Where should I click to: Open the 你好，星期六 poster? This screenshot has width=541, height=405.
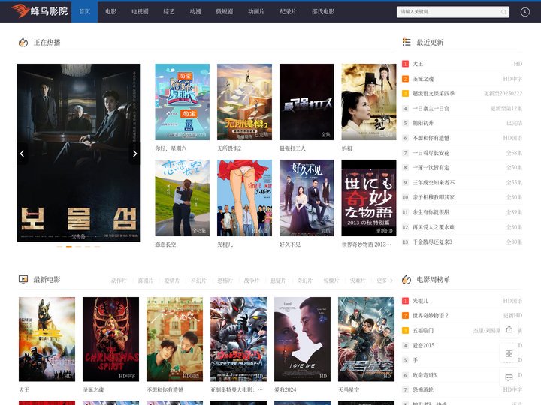click(182, 102)
